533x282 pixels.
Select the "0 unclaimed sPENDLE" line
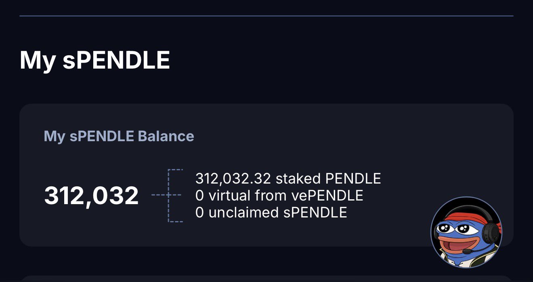pyautogui.click(x=271, y=213)
